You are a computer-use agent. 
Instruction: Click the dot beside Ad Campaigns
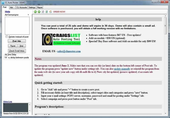[x=28, y=15]
